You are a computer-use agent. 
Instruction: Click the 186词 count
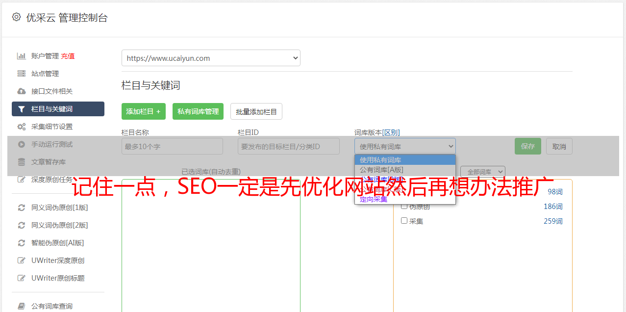tap(553, 207)
